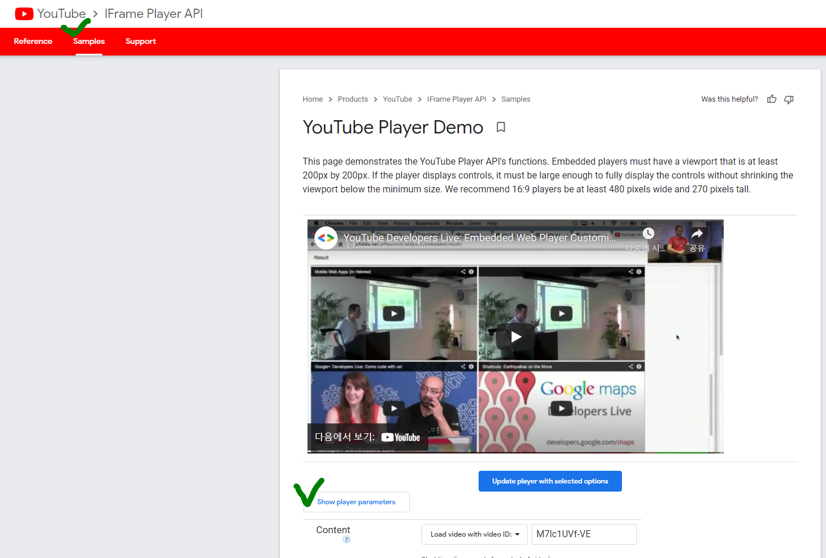Click Samples breadcrumb link

[x=516, y=99]
